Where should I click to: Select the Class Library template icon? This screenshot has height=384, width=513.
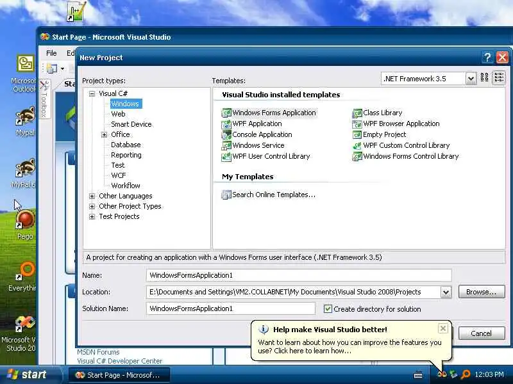[x=357, y=113]
